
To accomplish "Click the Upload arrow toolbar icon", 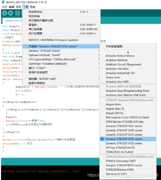I will tap(11, 13).
